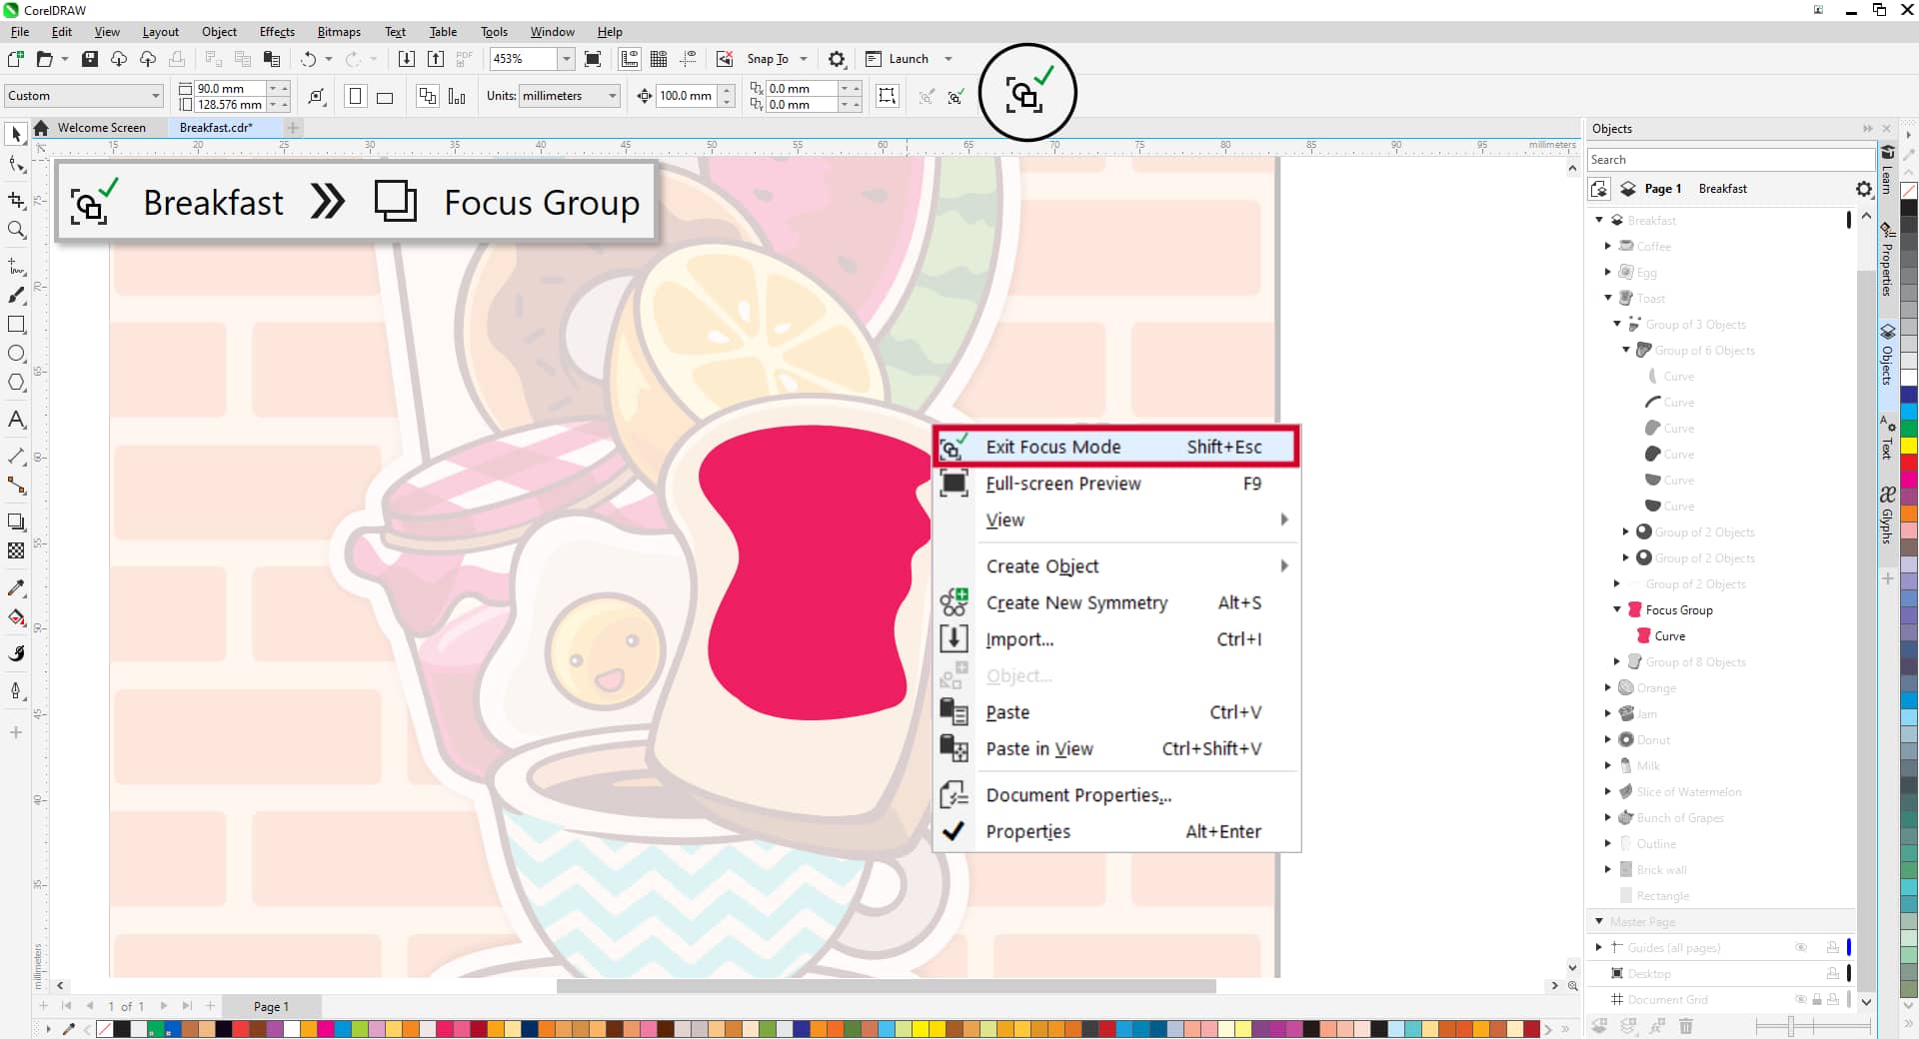Collapse the Toast layer in Objects
1919x1039 pixels.
pos(1608,298)
